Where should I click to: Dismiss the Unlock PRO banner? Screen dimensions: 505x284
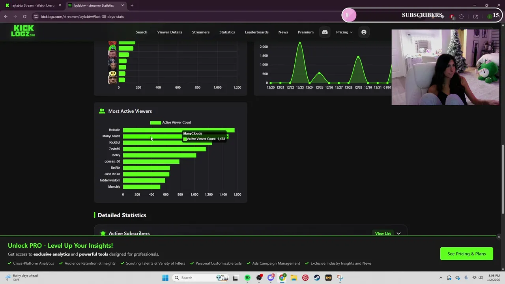point(499,237)
